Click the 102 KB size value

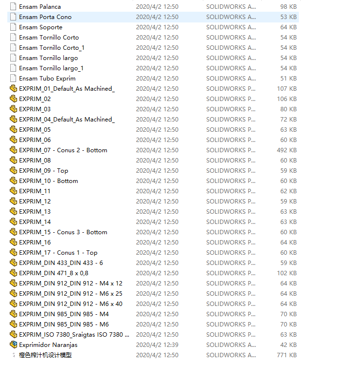[287, 273]
